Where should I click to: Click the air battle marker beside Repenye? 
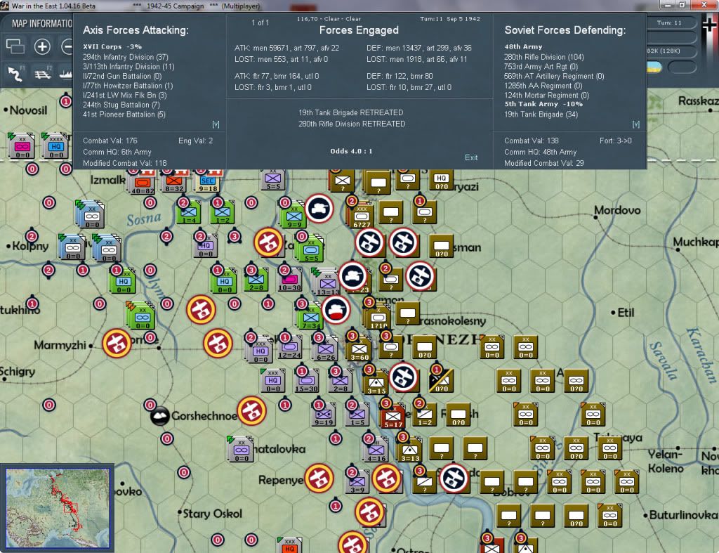pos(319,479)
